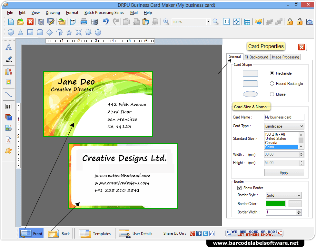Insert a barcode with the barcode tool

pyautogui.click(x=9, y=107)
